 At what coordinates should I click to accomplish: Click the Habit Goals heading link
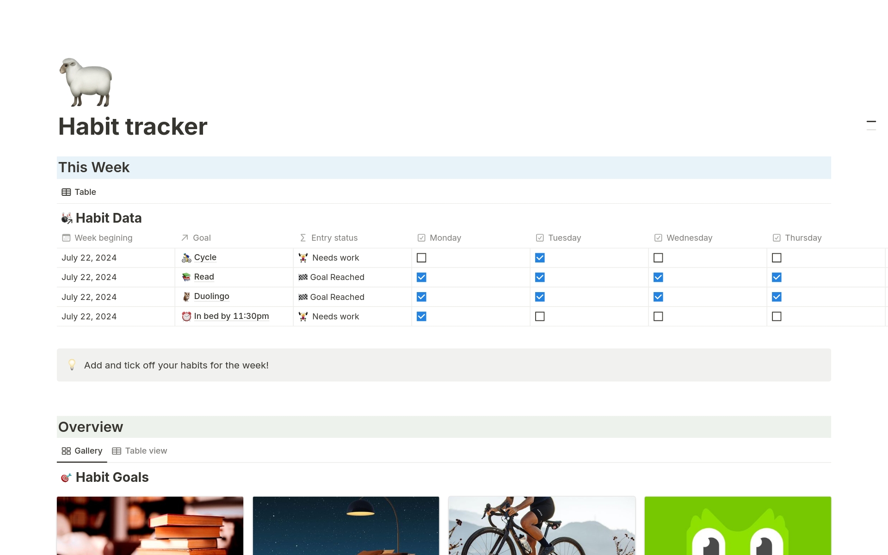(x=112, y=477)
